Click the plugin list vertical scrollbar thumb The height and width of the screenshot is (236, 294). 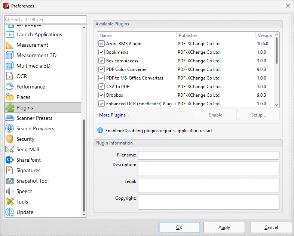pos(276,50)
